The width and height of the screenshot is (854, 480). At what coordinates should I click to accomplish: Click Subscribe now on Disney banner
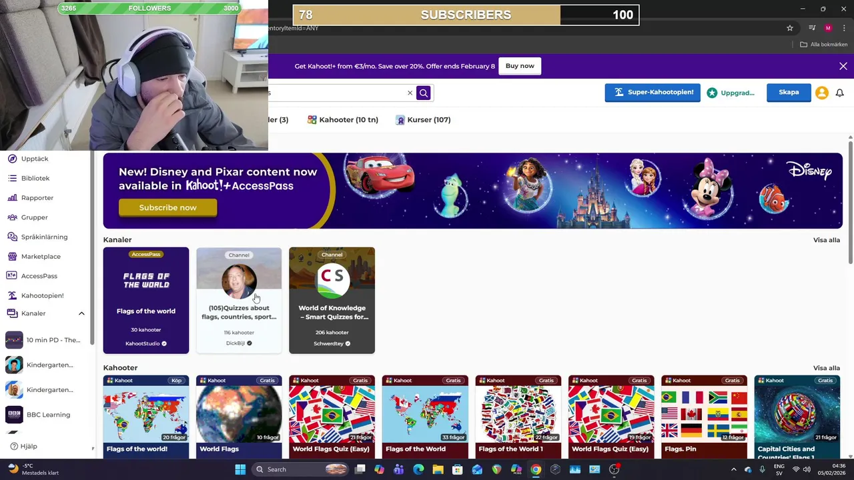coord(167,207)
